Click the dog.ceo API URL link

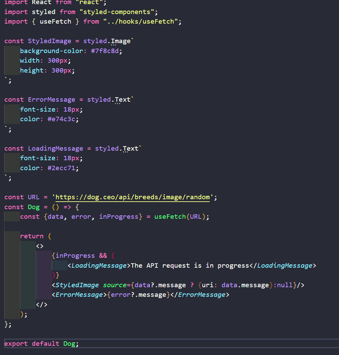(x=133, y=197)
